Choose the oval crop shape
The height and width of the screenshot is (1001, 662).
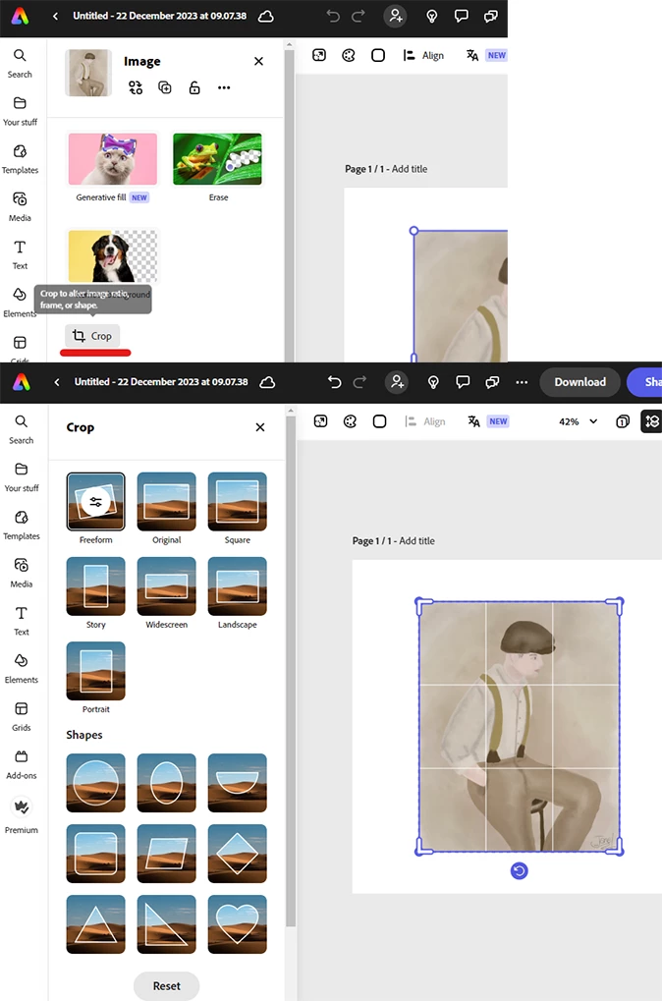click(x=167, y=783)
